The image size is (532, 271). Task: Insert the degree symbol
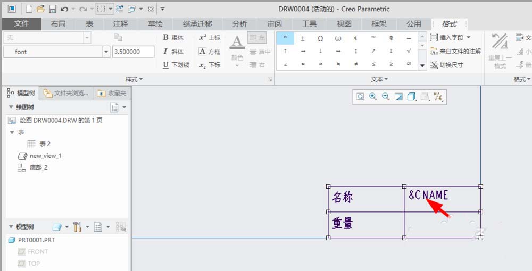coord(285,38)
